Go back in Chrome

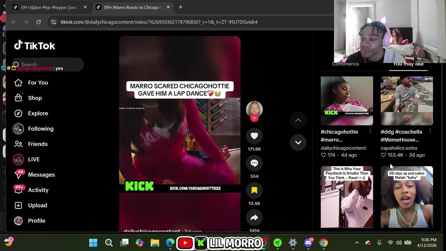pos(14,22)
